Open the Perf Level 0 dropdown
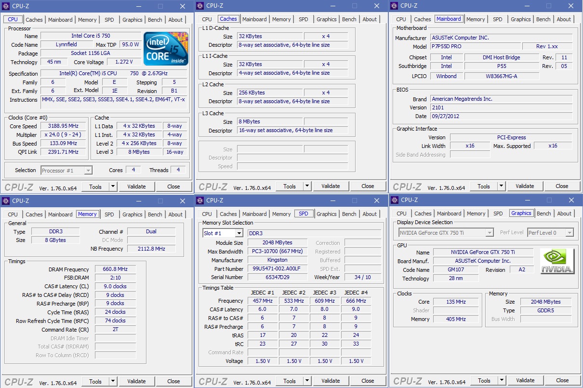Image resolution: width=583 pixels, height=388 pixels. tap(570, 232)
